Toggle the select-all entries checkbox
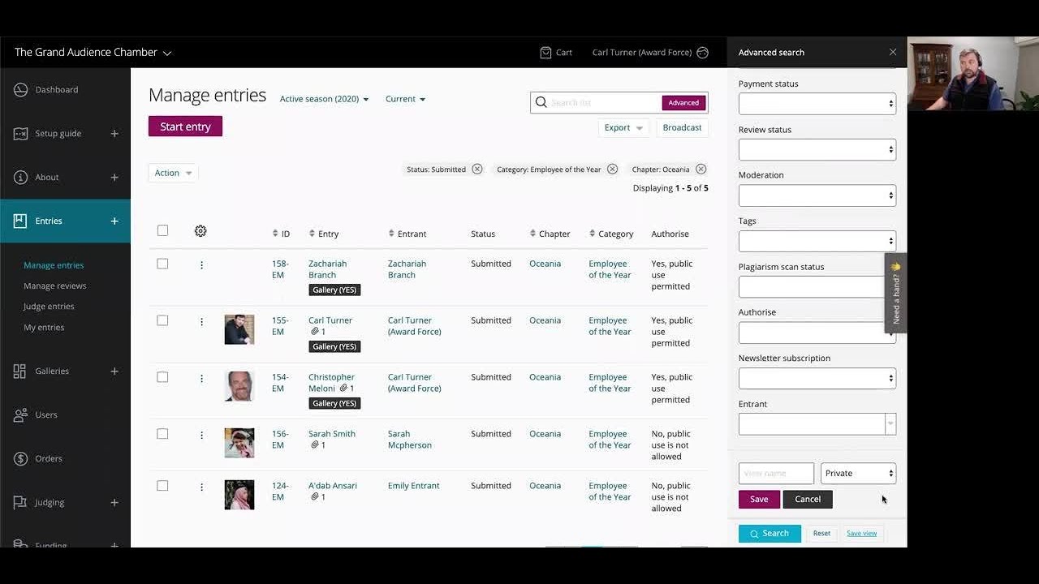This screenshot has height=584, width=1039. (x=162, y=231)
